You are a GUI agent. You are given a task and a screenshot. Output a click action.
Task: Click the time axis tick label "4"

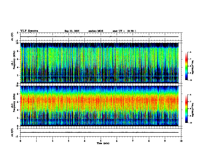[x=85, y=141]
